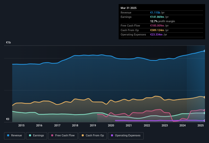Click the 2023 x-axis label

tap(165, 125)
